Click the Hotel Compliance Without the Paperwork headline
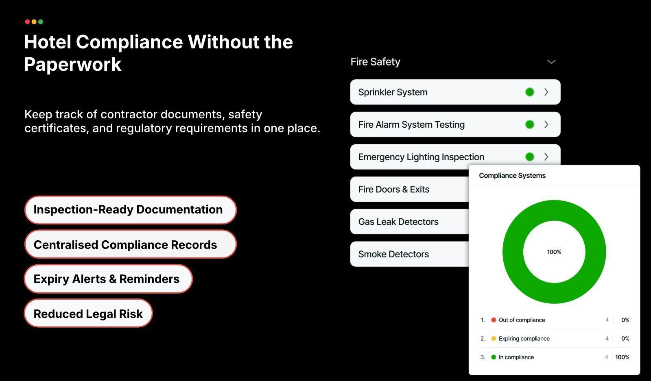The width and height of the screenshot is (651, 381). pos(158,53)
